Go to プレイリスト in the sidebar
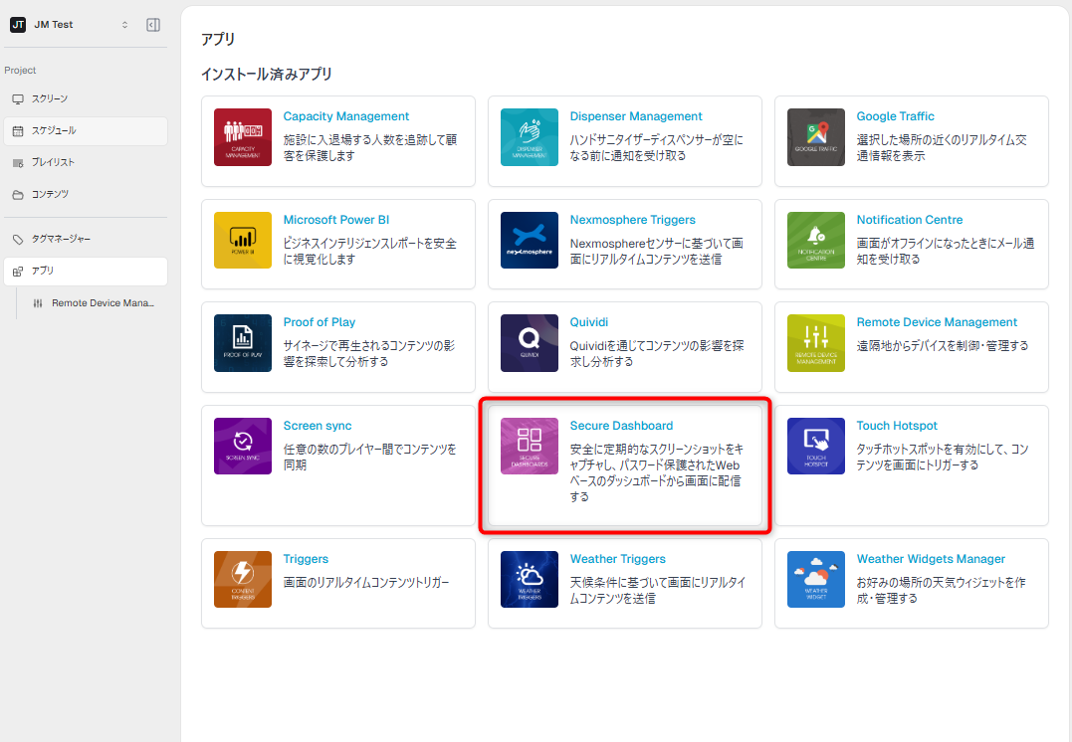 pos(86,162)
